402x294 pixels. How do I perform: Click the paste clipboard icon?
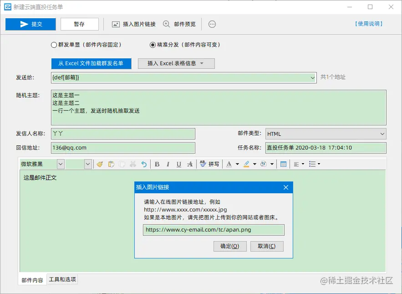[111, 164]
